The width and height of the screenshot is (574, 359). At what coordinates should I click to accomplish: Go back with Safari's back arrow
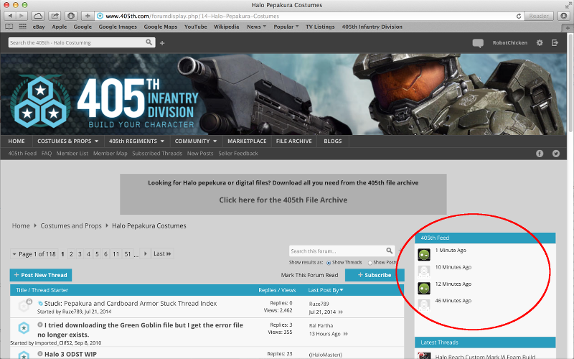pos(10,16)
